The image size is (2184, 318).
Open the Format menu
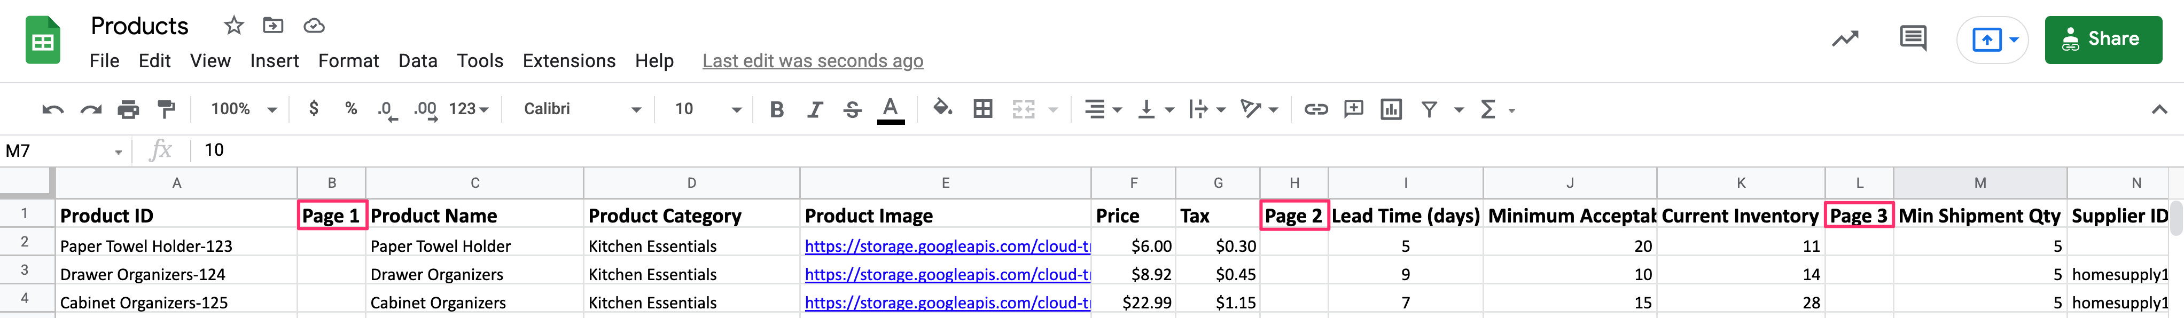pos(348,61)
